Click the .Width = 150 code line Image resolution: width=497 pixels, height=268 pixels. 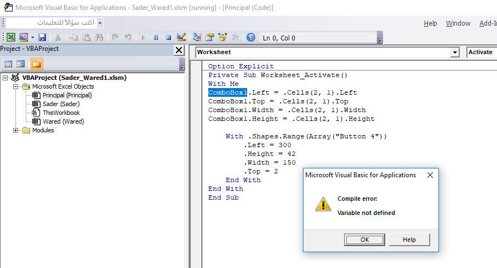point(270,162)
